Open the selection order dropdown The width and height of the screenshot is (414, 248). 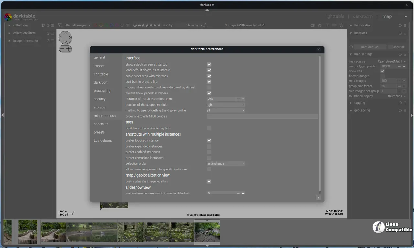(x=226, y=164)
